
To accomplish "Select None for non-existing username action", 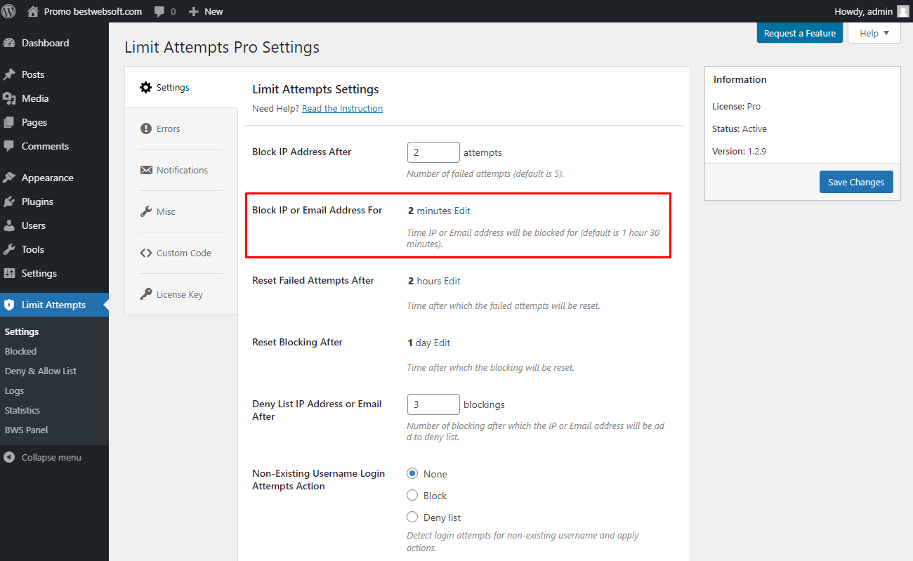I will click(412, 474).
